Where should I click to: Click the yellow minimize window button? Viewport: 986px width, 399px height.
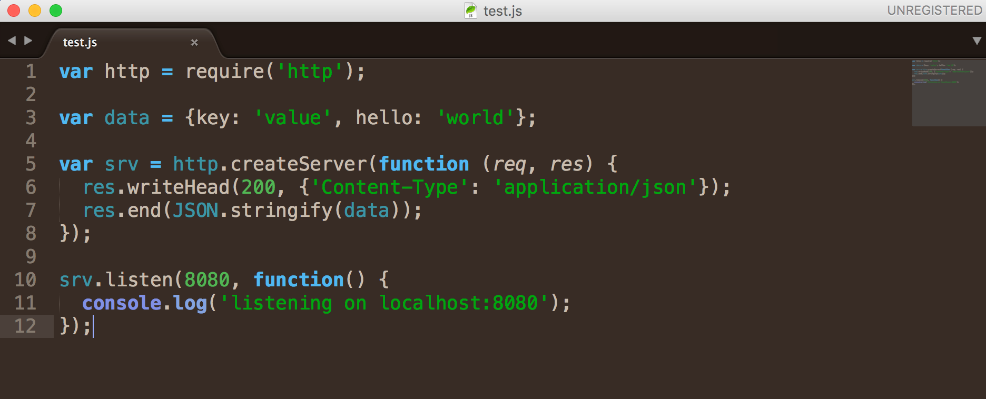click(35, 11)
